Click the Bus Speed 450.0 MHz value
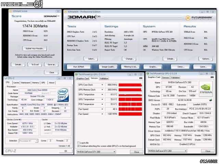 pos(27,130)
